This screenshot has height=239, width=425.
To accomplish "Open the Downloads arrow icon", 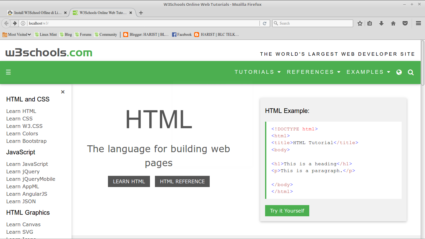I will [381, 23].
